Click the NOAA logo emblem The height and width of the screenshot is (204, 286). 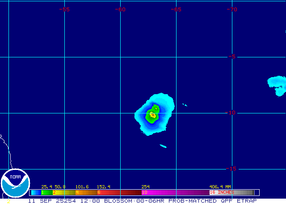[15, 184]
